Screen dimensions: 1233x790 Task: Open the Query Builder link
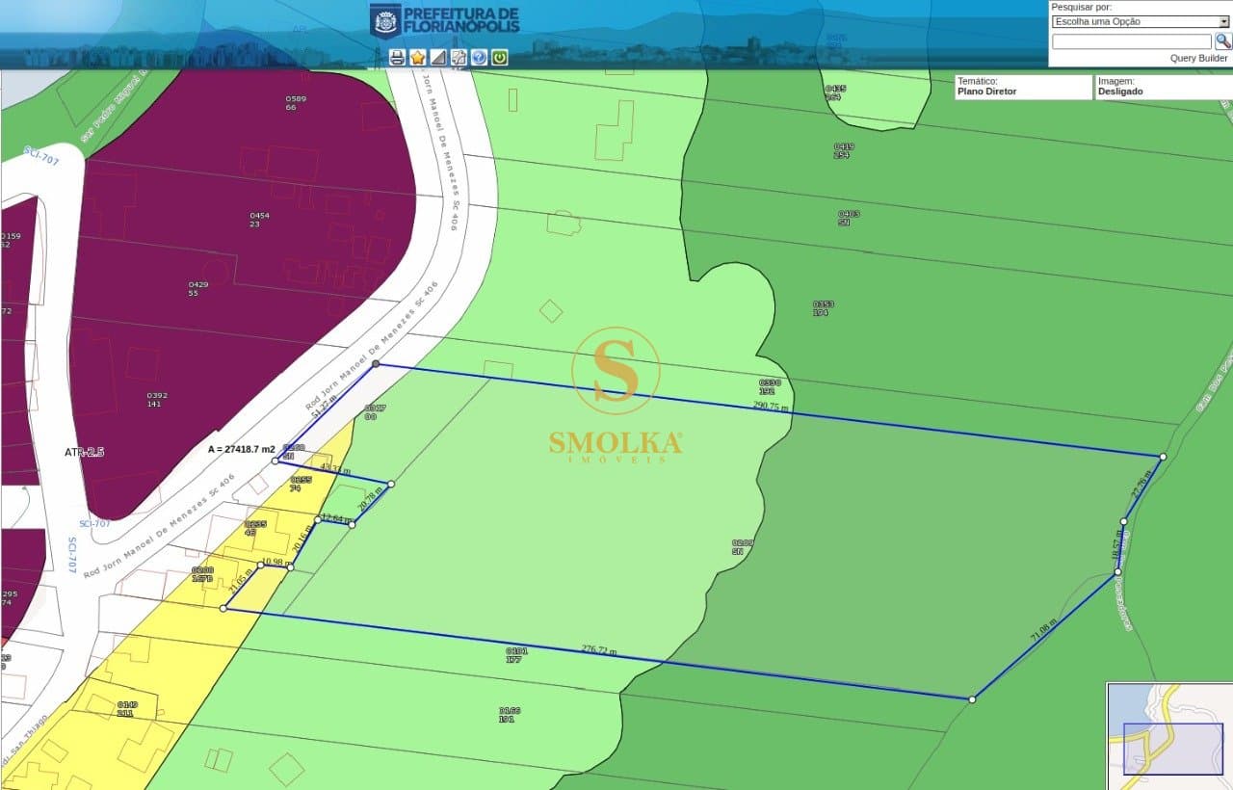coord(1199,58)
